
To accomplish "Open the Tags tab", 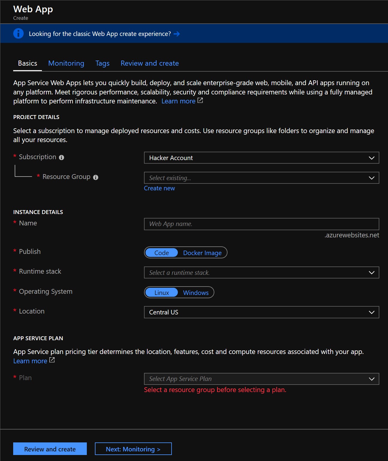I will click(102, 63).
